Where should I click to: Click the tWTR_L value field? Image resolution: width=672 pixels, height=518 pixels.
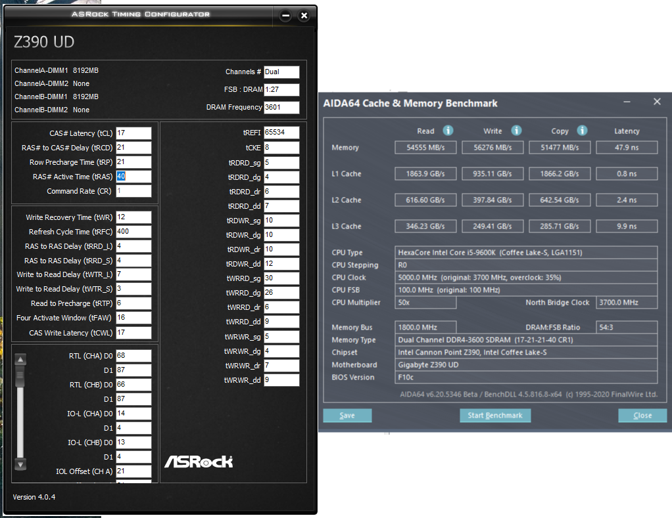tap(133, 274)
